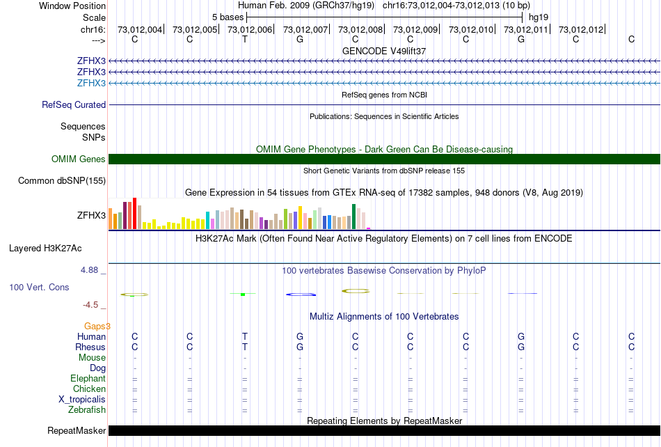Click the dark green OMIM gene bar

point(384,159)
